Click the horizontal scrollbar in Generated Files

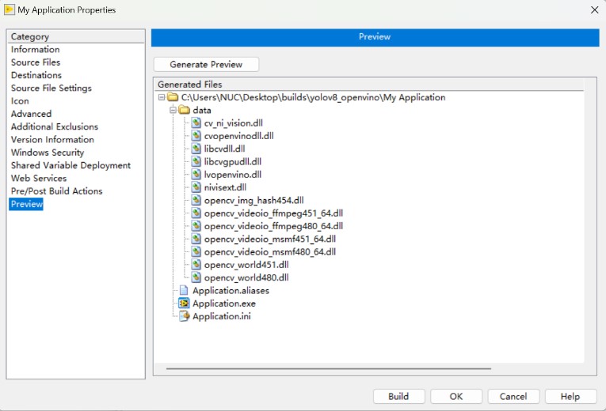(x=328, y=368)
